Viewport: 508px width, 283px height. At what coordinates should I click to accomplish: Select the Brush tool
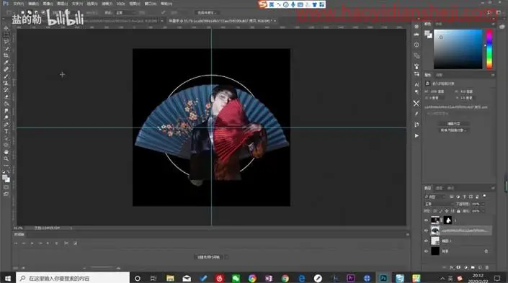tap(6, 76)
